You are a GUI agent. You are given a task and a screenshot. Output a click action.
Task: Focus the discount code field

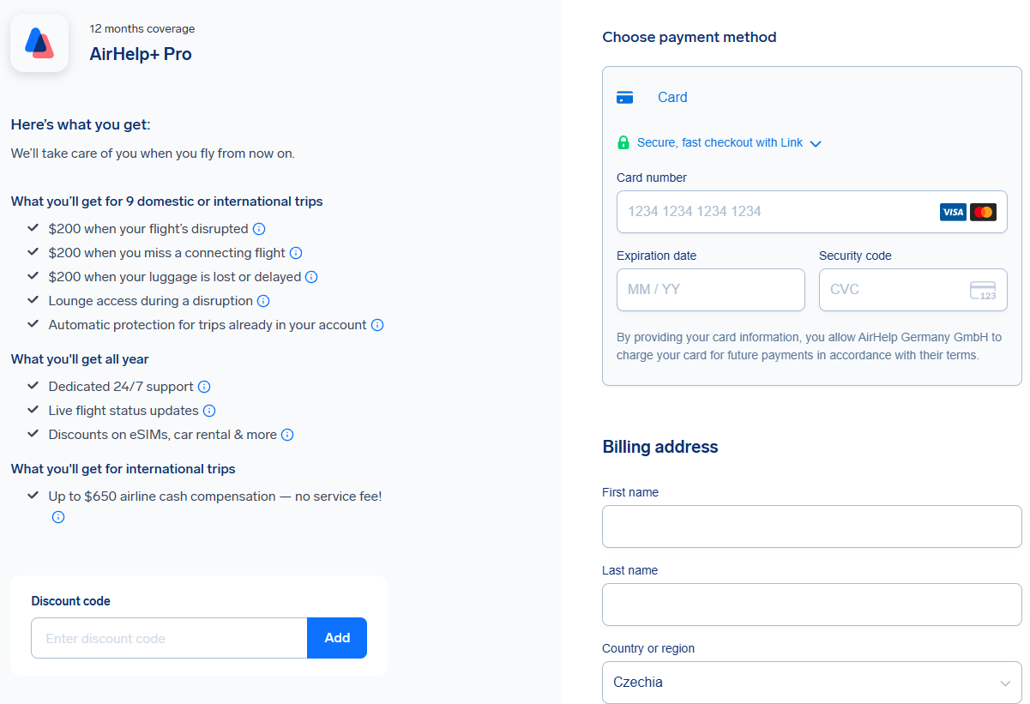169,638
